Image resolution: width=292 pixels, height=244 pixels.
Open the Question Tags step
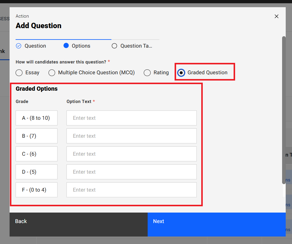[x=136, y=46]
